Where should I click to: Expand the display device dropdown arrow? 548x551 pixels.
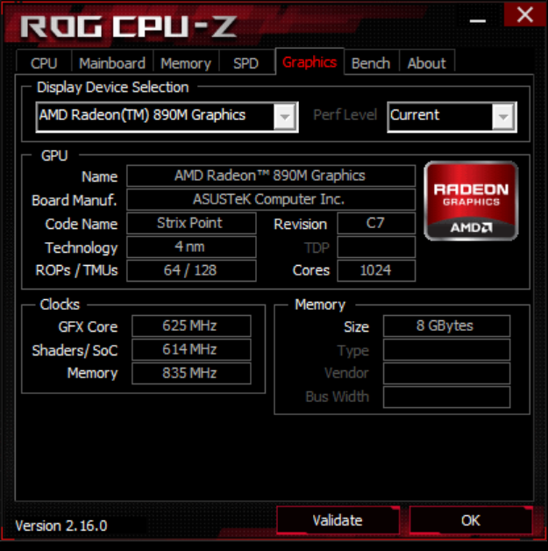click(285, 117)
